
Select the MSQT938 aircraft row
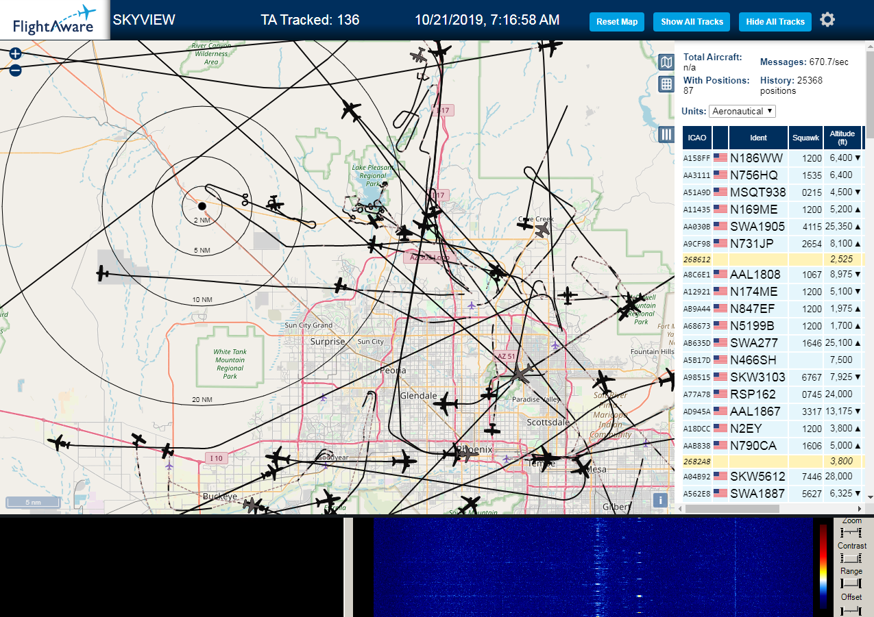(774, 192)
